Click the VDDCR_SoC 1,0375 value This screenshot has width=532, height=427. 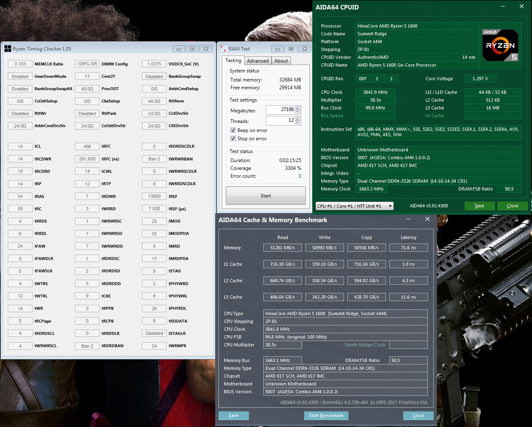coord(154,64)
